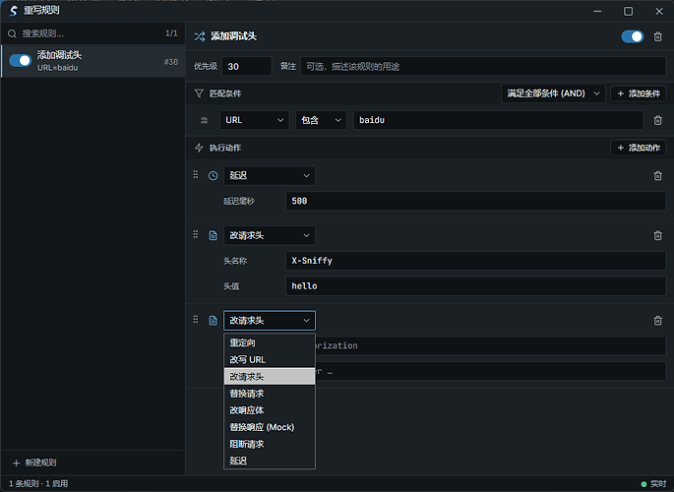Delete the 延迟 action with its trash icon
This screenshot has height=492, width=674.
(x=657, y=176)
